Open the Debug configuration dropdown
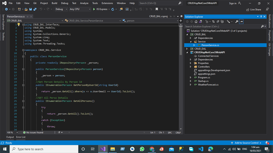This screenshot has width=273, height=153. click(61, 9)
